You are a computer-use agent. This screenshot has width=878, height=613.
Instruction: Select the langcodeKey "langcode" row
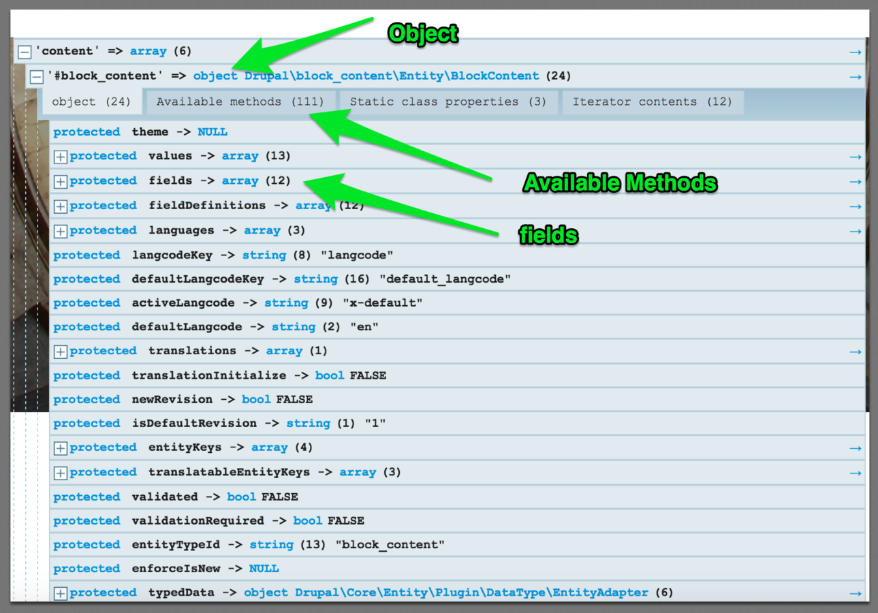click(457, 255)
